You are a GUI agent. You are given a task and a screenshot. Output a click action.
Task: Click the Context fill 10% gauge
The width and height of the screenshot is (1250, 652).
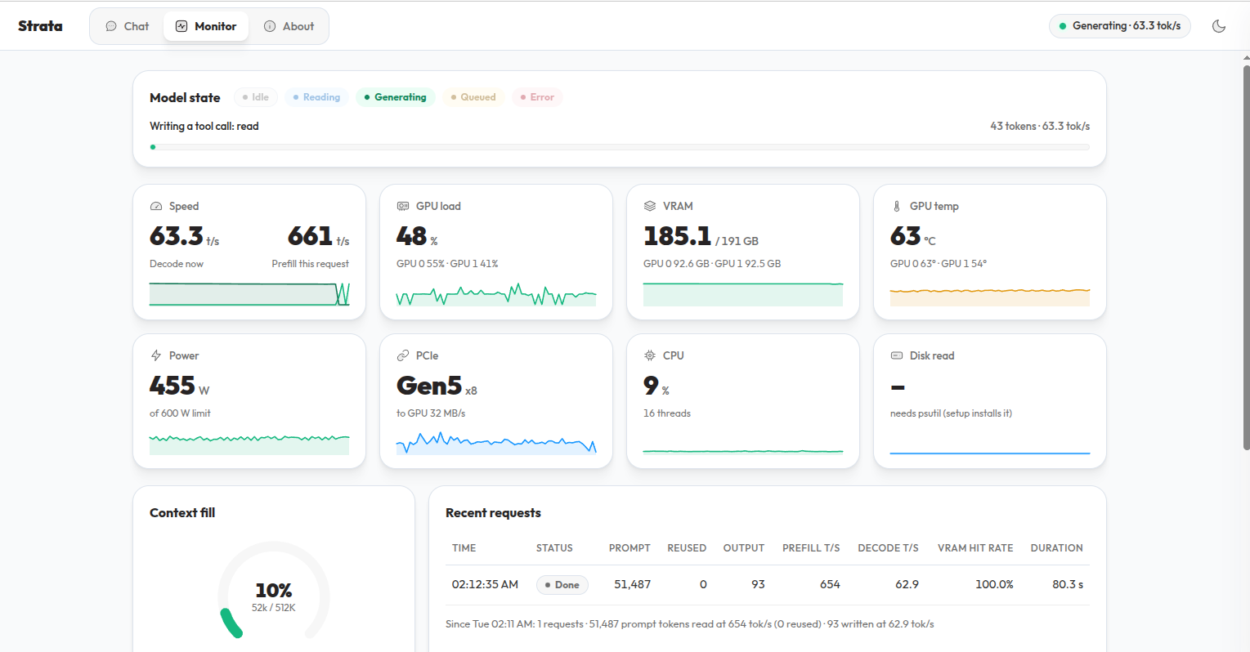pyautogui.click(x=274, y=591)
